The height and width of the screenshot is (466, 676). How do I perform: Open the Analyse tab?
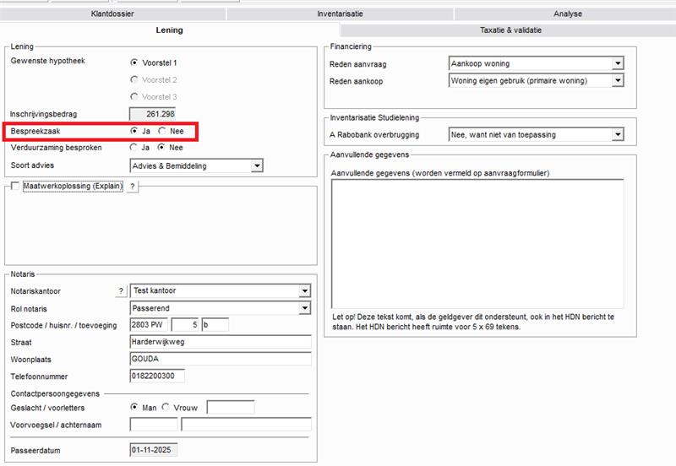(x=567, y=14)
